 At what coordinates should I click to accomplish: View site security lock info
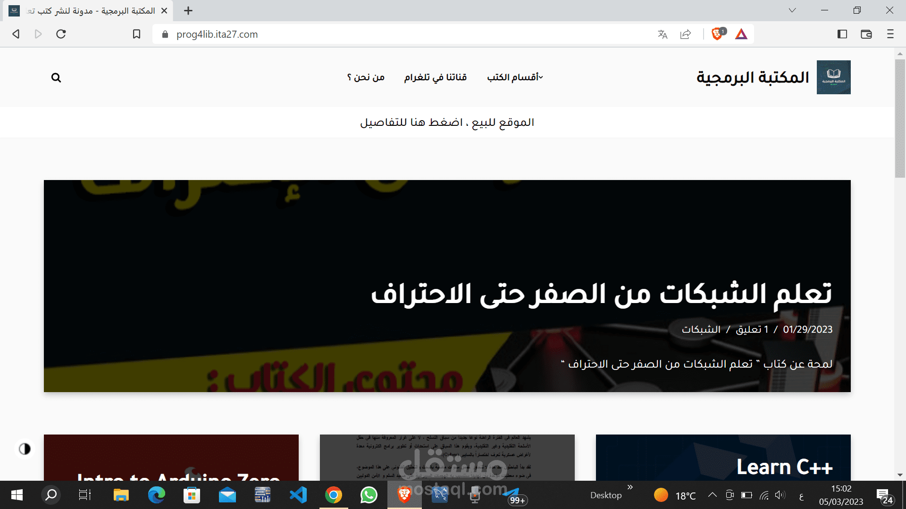point(165,34)
